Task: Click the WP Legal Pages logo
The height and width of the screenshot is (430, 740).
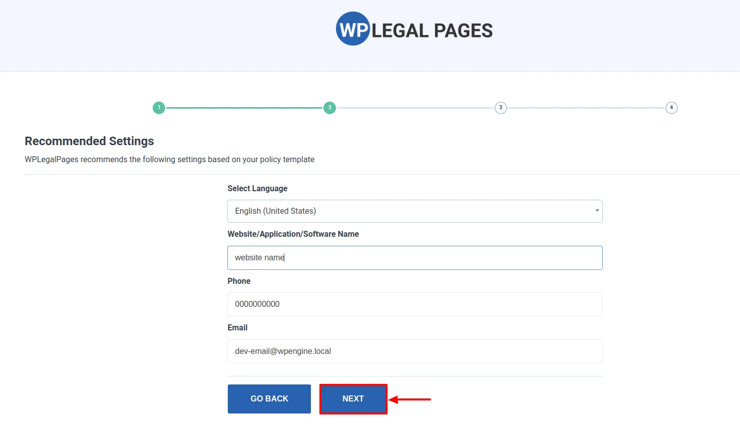Action: click(x=414, y=29)
